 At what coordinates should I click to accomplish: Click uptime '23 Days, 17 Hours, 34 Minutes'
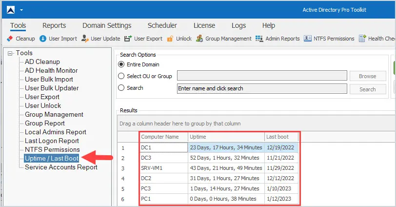(226, 147)
